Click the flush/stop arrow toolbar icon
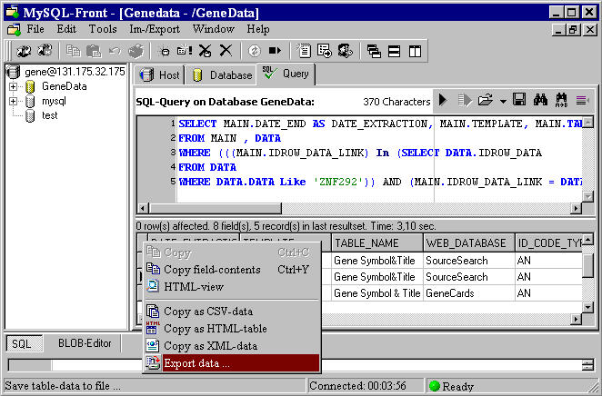The width and height of the screenshot is (602, 396). [x=275, y=51]
